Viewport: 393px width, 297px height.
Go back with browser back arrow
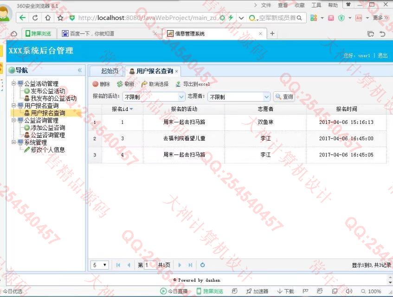[23, 18]
